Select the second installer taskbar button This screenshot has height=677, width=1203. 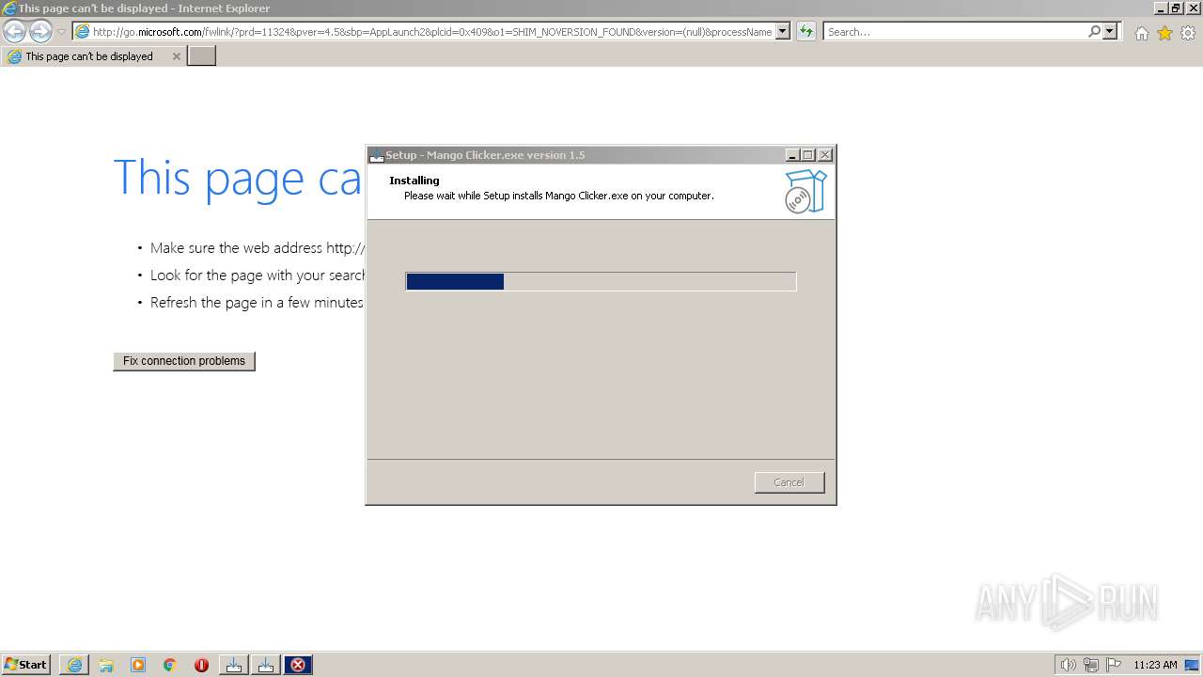266,665
